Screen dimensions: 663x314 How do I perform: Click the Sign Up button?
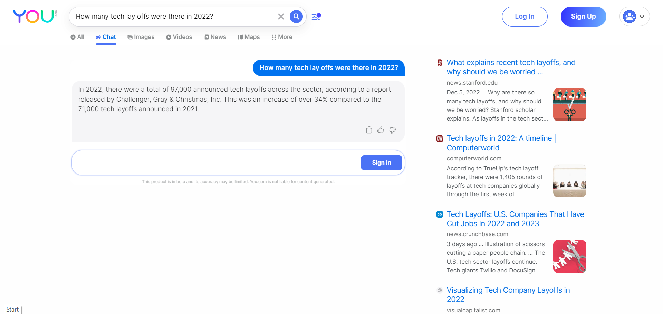[x=583, y=17]
